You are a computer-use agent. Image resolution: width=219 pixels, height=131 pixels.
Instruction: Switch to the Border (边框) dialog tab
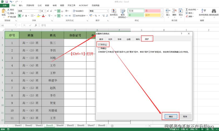point(129,39)
